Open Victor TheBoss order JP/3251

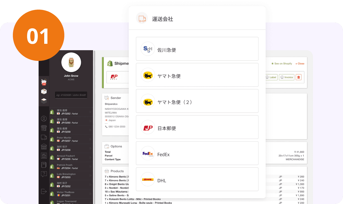[x=71, y=194]
